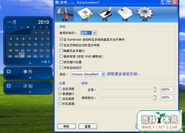Close the Rainlendar2 options window
The height and width of the screenshot is (133, 185).
pyautogui.click(x=175, y=2)
